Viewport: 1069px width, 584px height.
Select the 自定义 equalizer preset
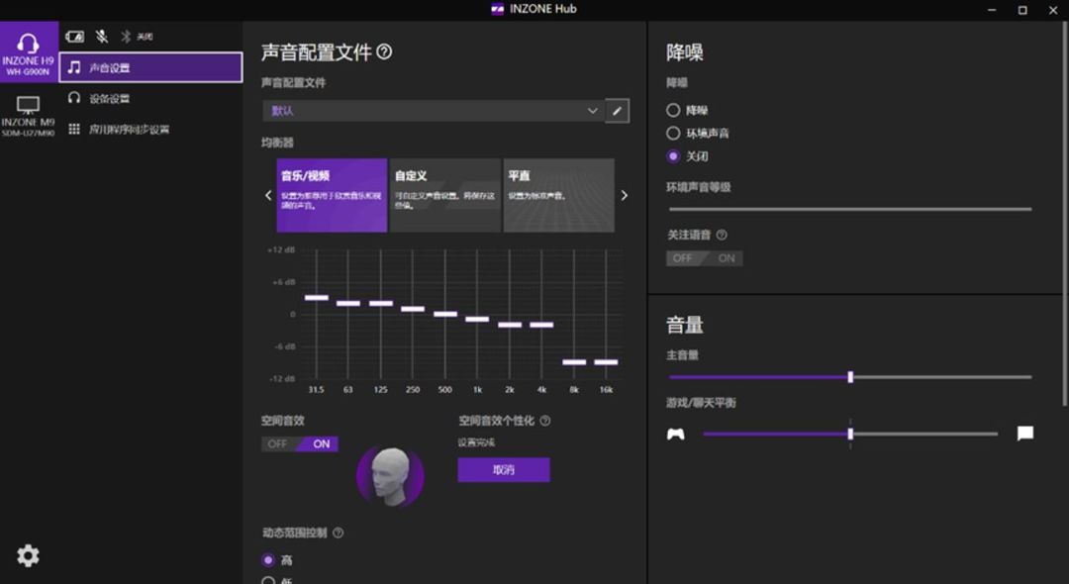[445, 196]
